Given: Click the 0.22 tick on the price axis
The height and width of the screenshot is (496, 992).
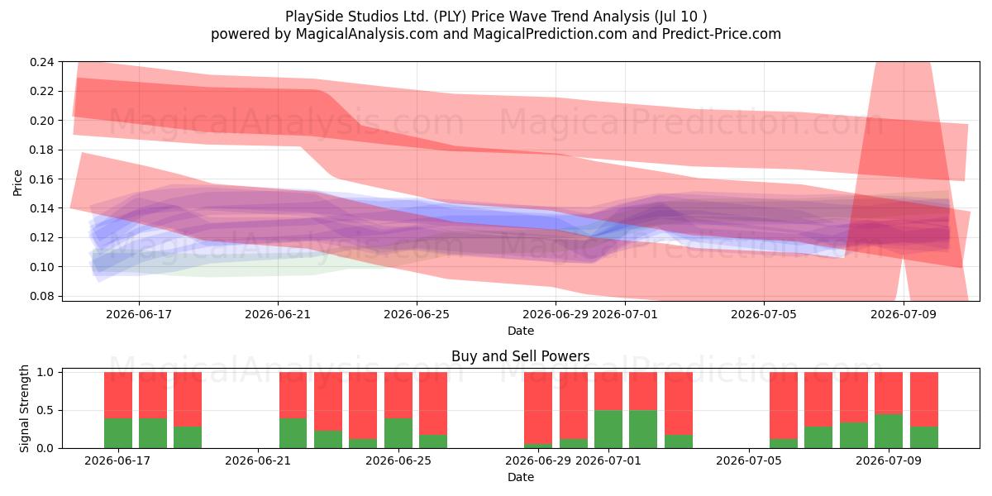Looking at the screenshot, I should (x=42, y=91).
